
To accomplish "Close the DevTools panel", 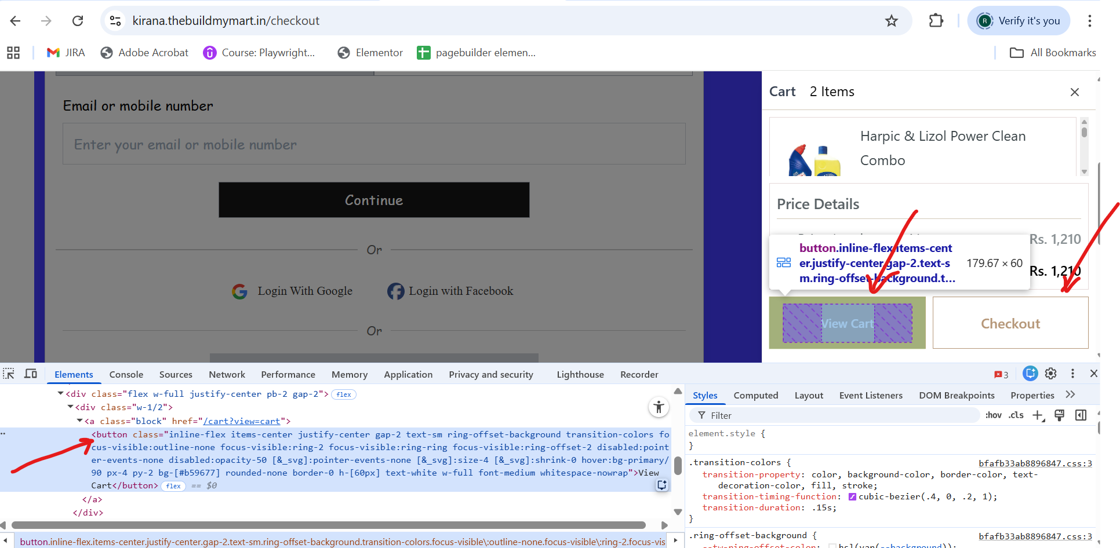I will coord(1094,374).
